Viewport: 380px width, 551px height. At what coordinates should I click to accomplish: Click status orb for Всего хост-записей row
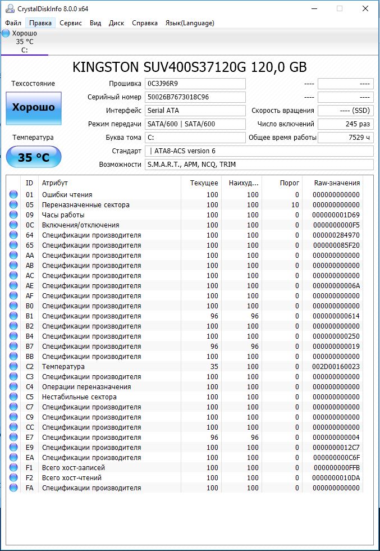pos(13,468)
